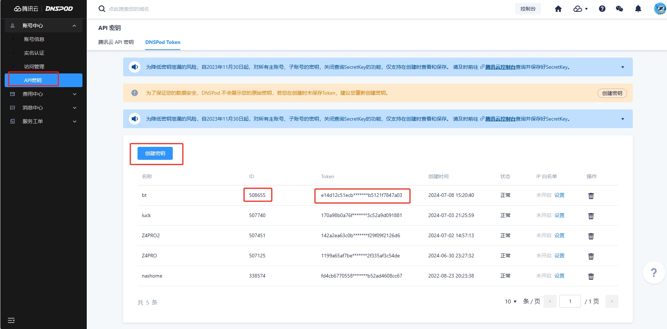667x329 pixels.
Task: Click the user avatar in top right
Action: click(659, 9)
